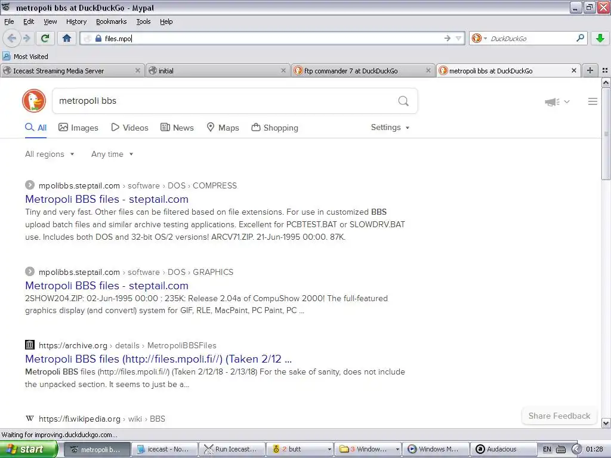
Task: Reload the current page
Action: tap(45, 38)
